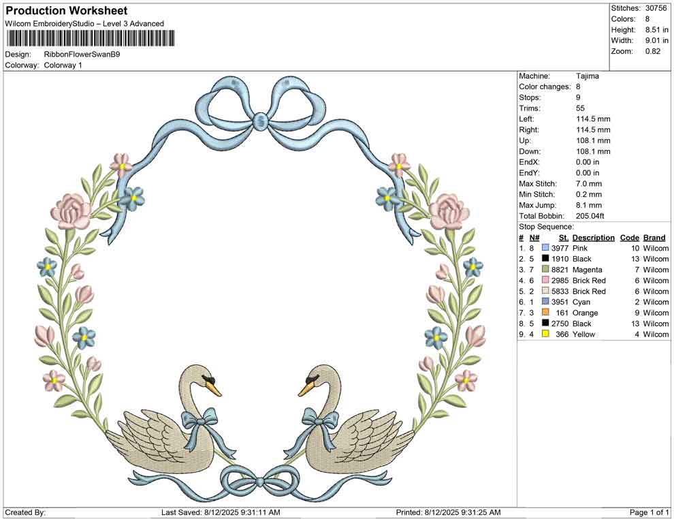The width and height of the screenshot is (674, 519).
Task: Click the 'Page 1 of 1' footer text
Action: click(x=649, y=512)
